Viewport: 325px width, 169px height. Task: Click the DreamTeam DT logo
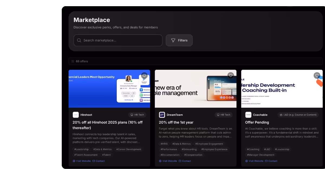tap(162, 115)
